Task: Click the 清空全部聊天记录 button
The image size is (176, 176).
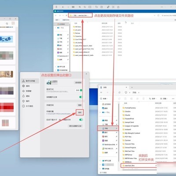Action: tap(75, 126)
